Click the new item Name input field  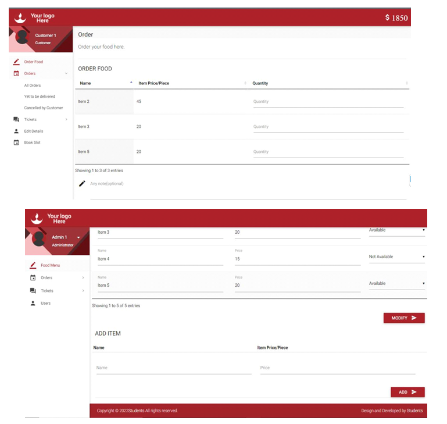[174, 368]
